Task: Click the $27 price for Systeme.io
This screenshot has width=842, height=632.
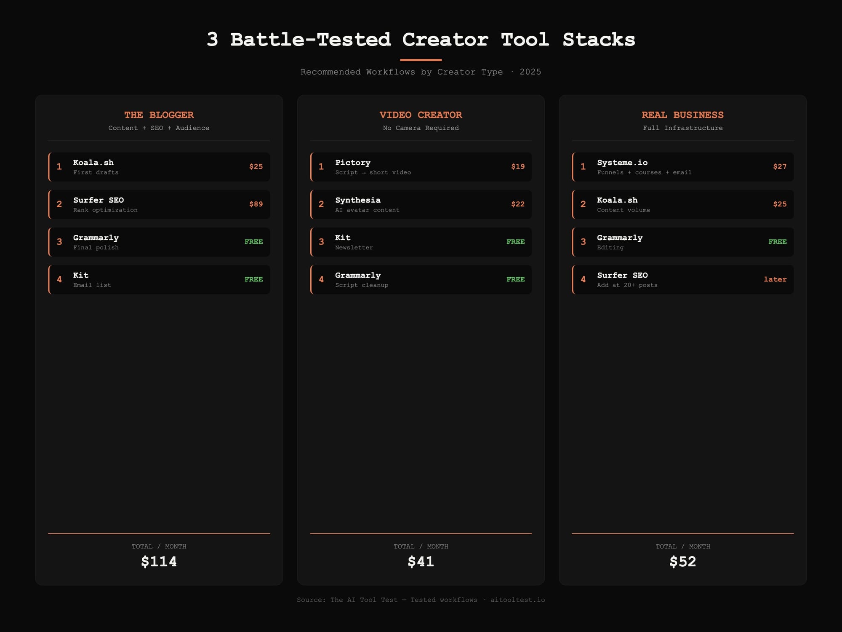Action: (780, 166)
